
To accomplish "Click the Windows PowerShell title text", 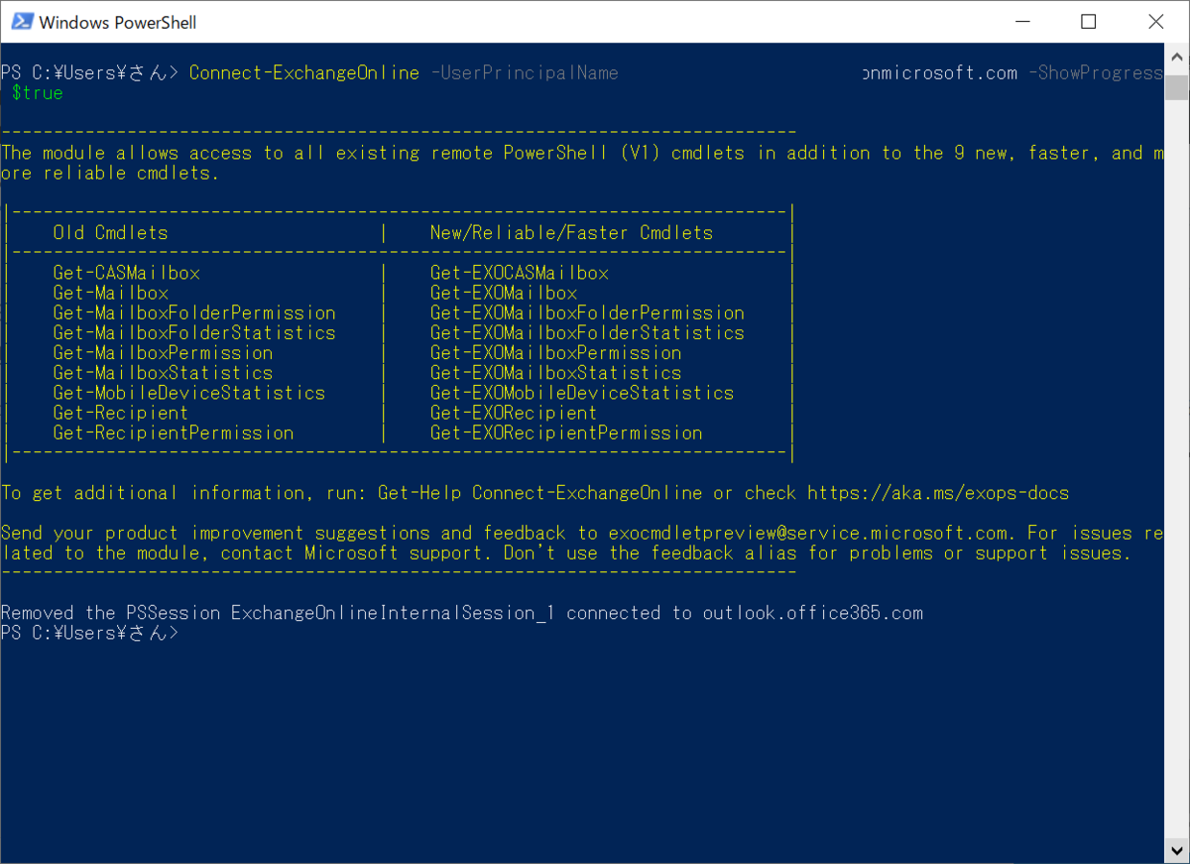I will [x=117, y=22].
